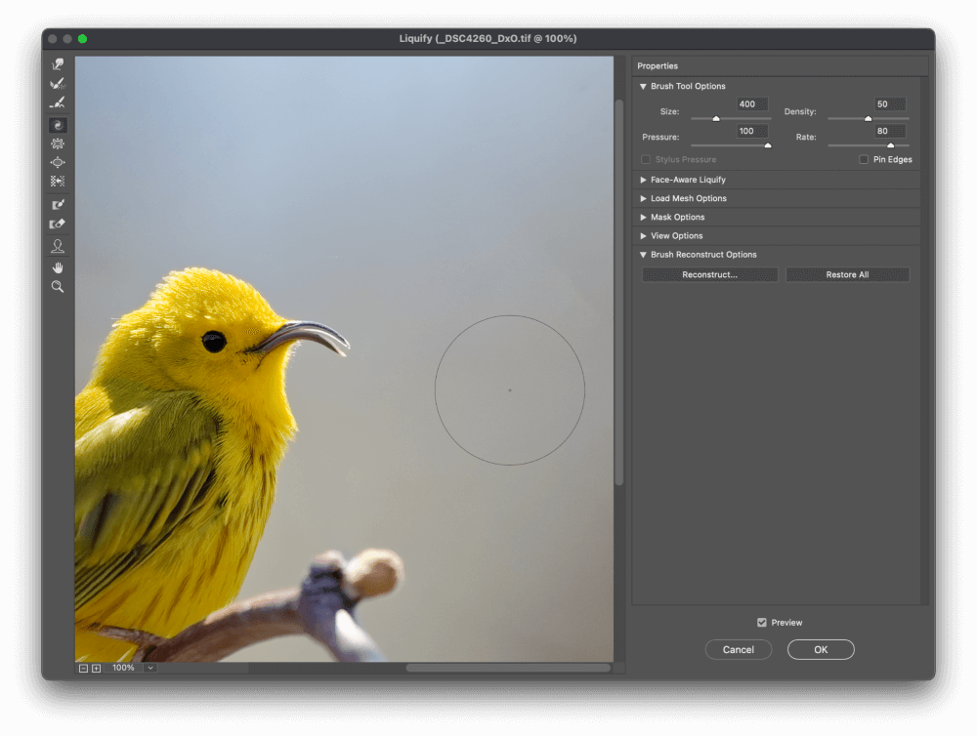Click the brush Size slider handle
Screen dimensions: 977x736
[x=716, y=118]
